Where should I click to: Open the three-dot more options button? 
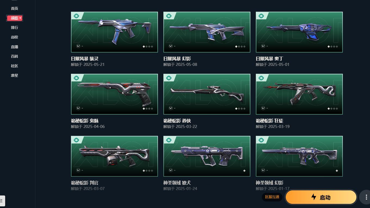point(365,197)
